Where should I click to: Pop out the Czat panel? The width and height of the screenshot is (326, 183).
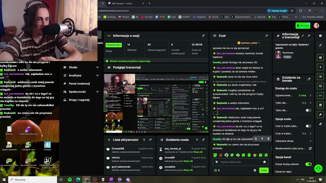point(266,36)
